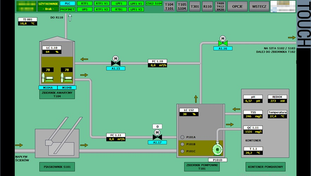311x176 pixels.
Task: Switch to the T104 T101 screen tab
Action: (x=169, y=6)
